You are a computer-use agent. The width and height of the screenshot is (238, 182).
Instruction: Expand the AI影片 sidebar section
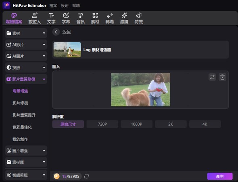26,44
